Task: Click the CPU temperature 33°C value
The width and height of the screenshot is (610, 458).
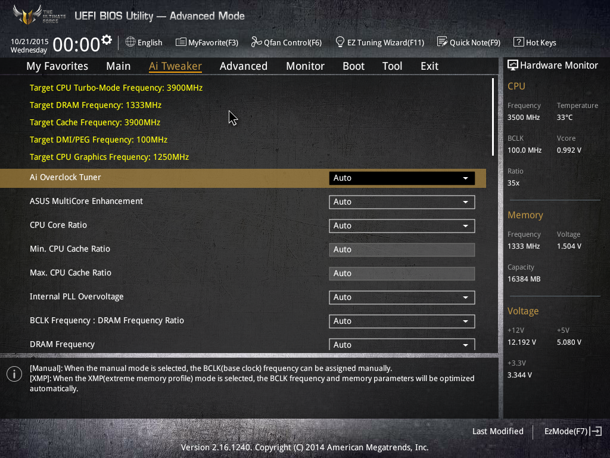Action: [x=565, y=117]
